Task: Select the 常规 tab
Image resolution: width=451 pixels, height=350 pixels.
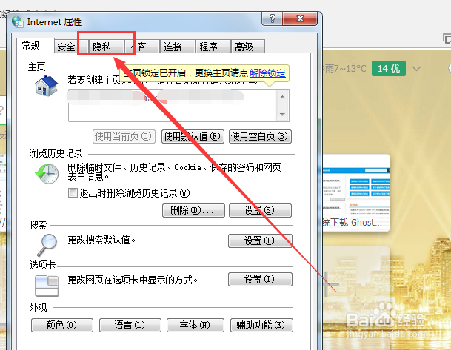Action: [x=35, y=45]
